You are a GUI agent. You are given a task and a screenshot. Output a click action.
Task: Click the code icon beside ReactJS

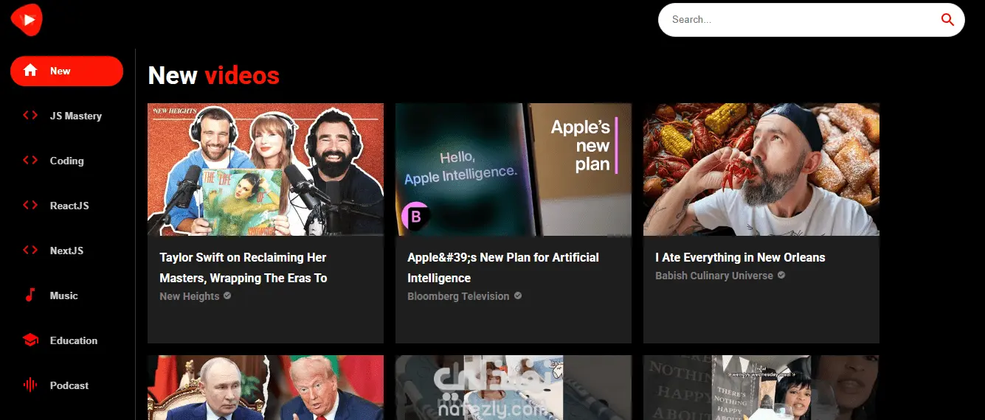[30, 206]
